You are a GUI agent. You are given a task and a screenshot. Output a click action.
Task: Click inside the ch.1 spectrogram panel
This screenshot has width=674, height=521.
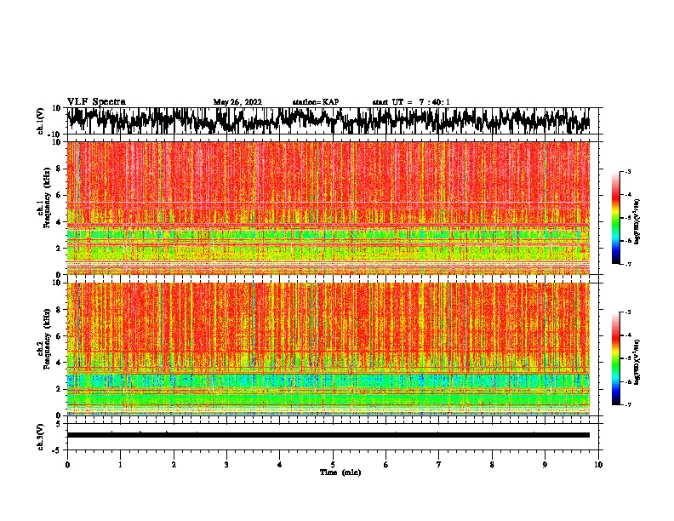[x=328, y=208]
